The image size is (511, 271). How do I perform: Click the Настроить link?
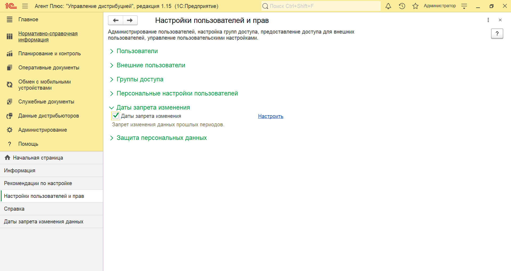(271, 116)
